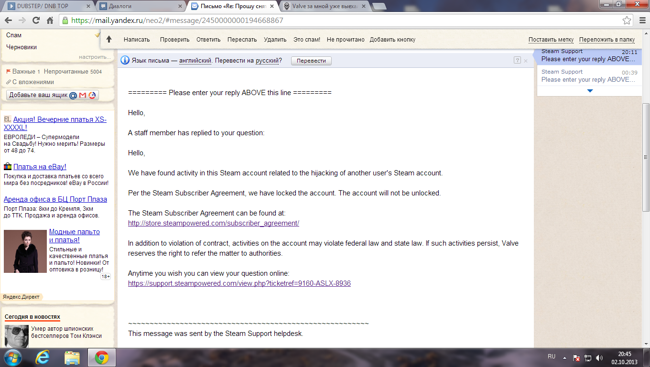Click Написать to compose a message
The width and height of the screenshot is (650, 367).
(x=137, y=40)
